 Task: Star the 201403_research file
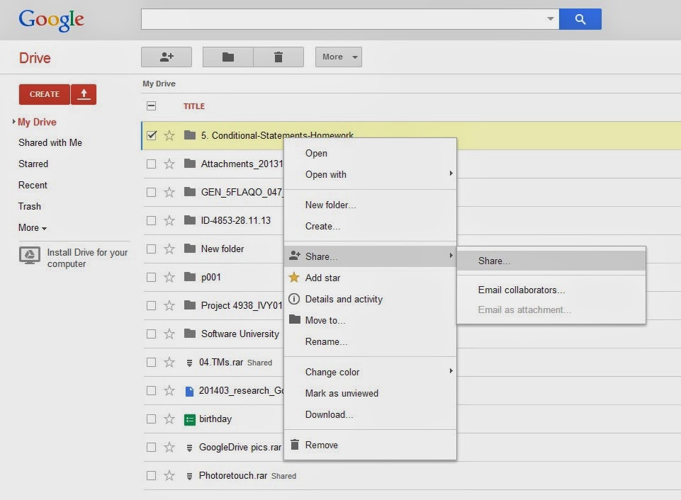pyautogui.click(x=169, y=391)
